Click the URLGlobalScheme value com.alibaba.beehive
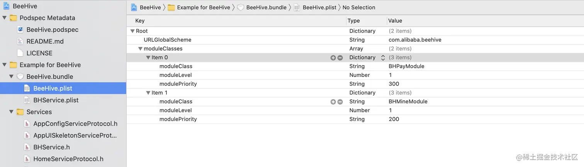Screen dimensions: 584x167 pos(415,40)
